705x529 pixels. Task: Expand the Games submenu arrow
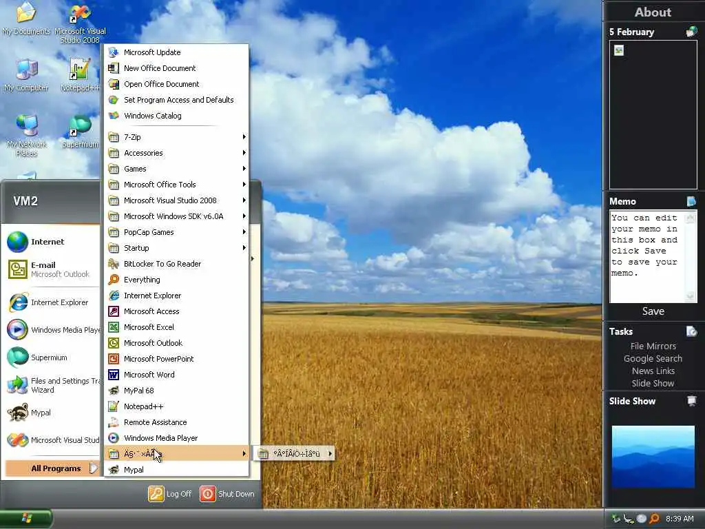(244, 169)
